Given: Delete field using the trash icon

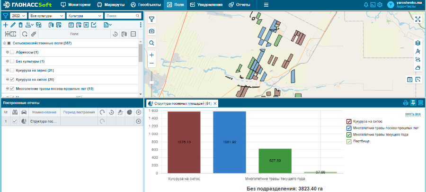Looking at the screenshot, I should click(x=20, y=25).
